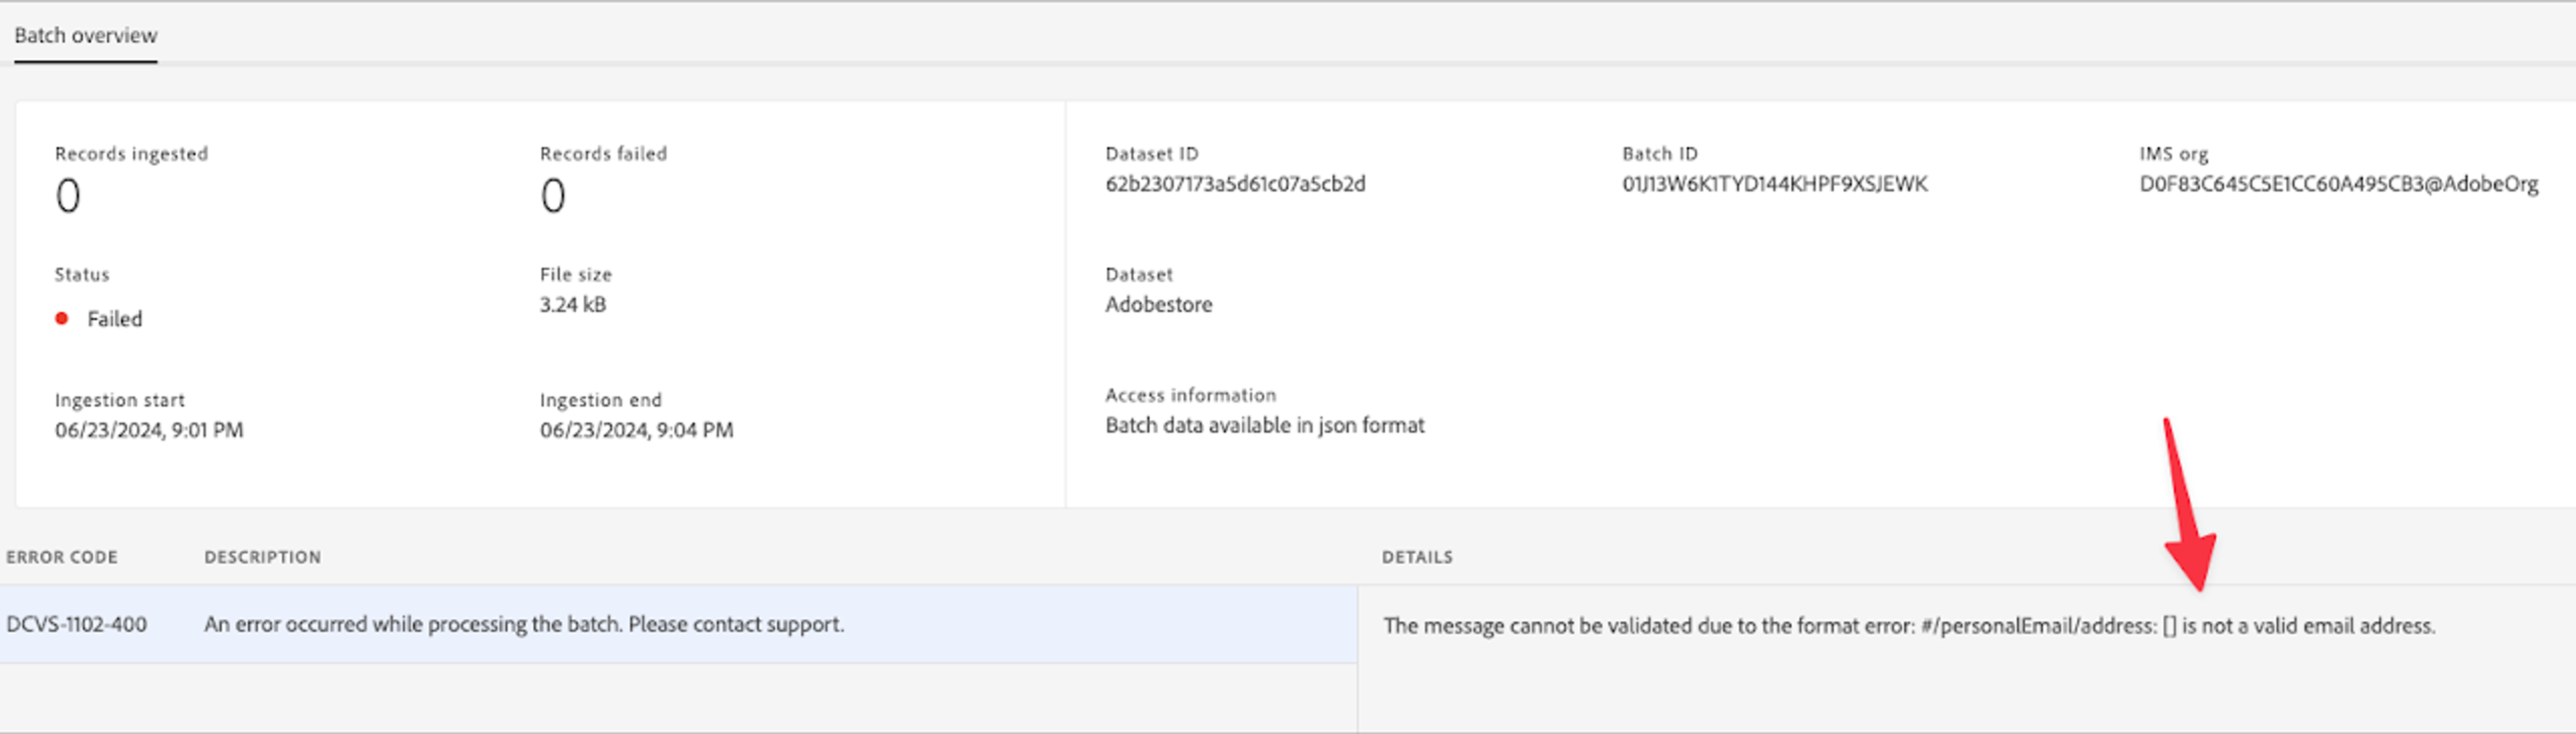Click the red Failed status indicator dot
The height and width of the screenshot is (734, 2576).
coord(63,318)
